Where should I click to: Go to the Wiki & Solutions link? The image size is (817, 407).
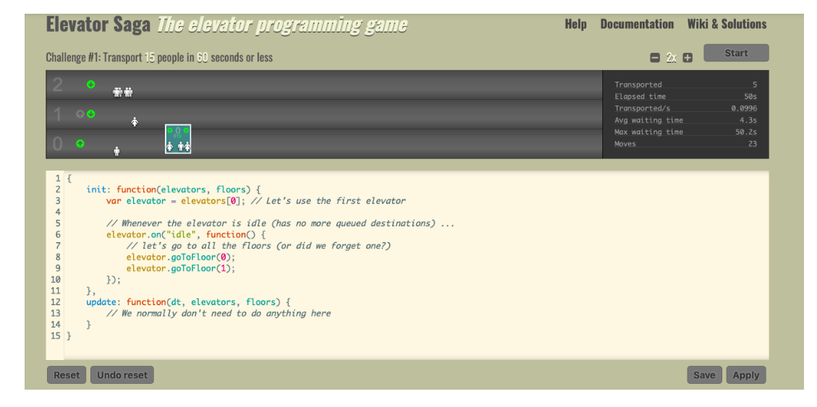pos(727,24)
